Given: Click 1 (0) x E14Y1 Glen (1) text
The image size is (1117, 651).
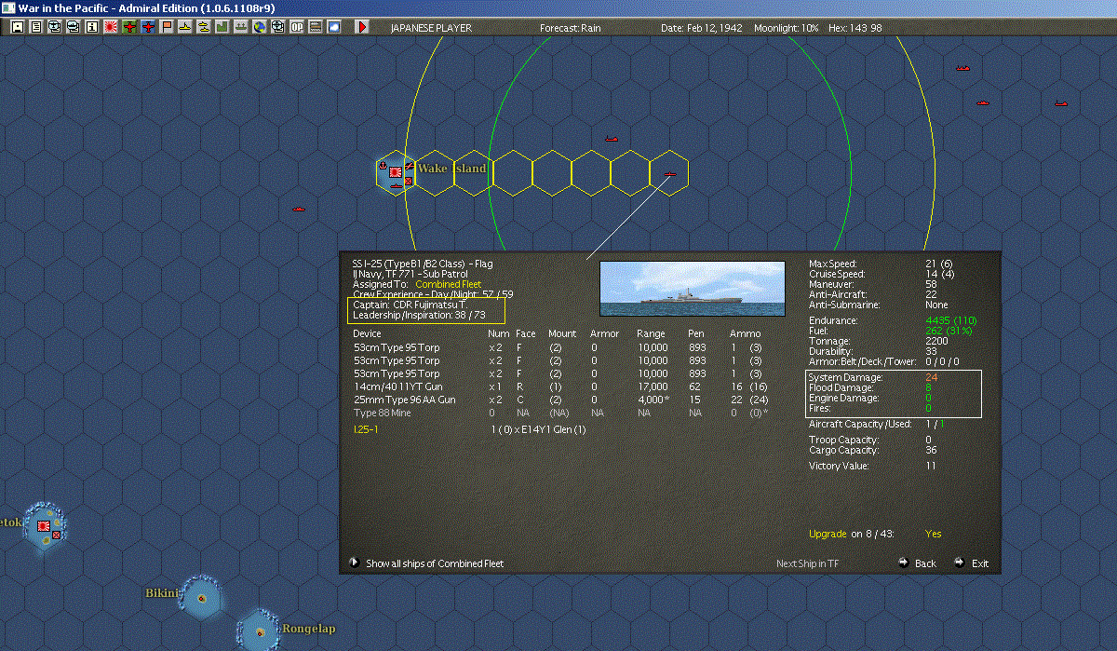Looking at the screenshot, I should pos(538,429).
